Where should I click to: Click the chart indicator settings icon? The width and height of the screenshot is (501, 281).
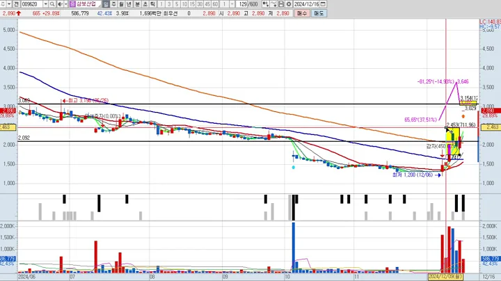(266, 4)
